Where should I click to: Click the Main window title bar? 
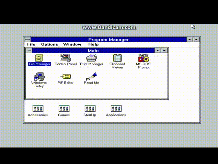click(93, 51)
